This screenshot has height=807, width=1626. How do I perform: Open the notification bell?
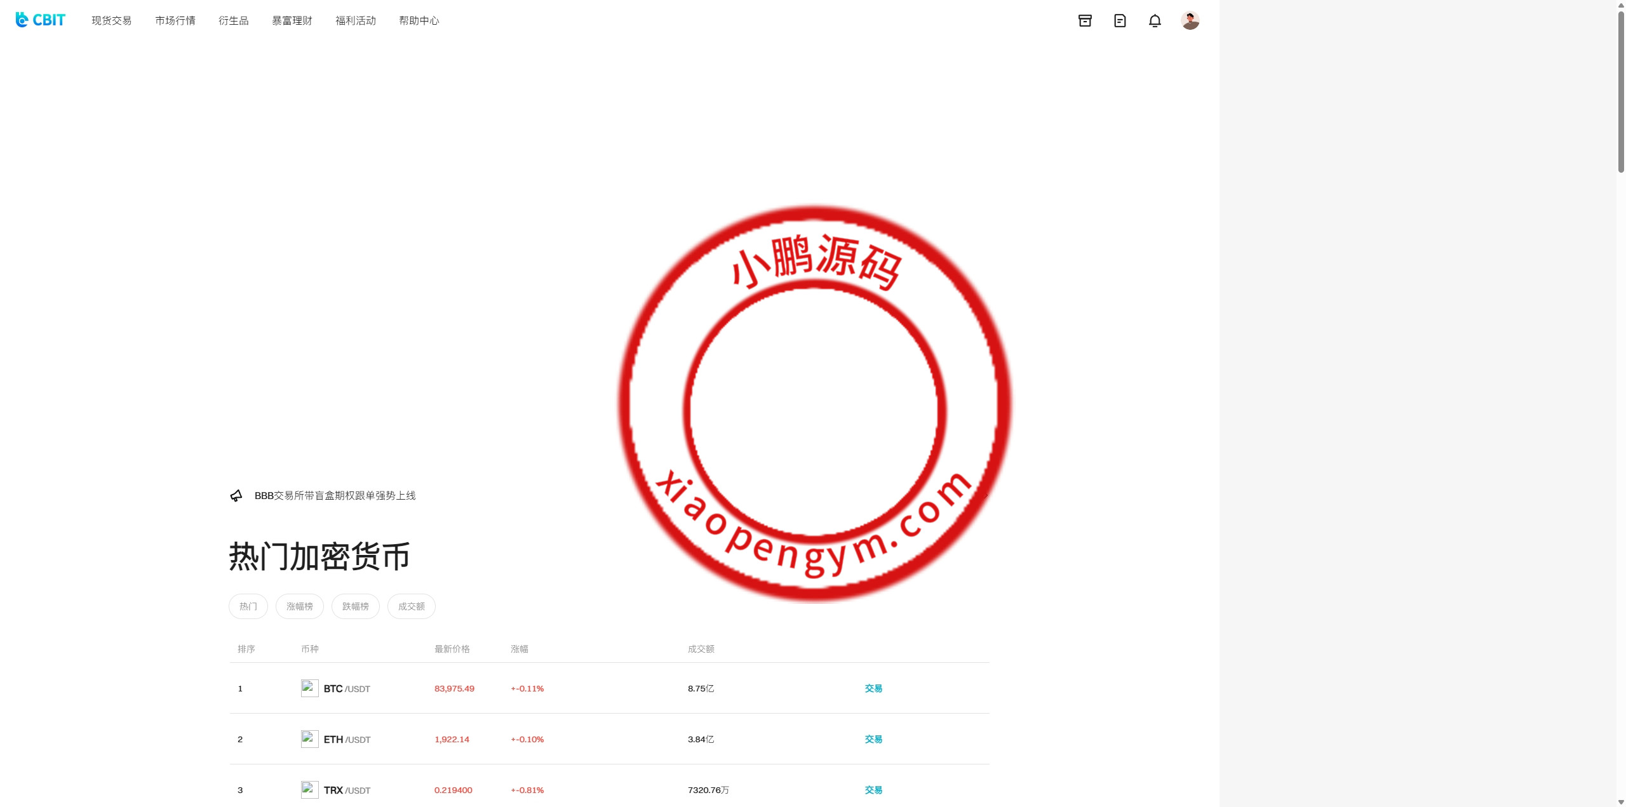click(x=1155, y=21)
